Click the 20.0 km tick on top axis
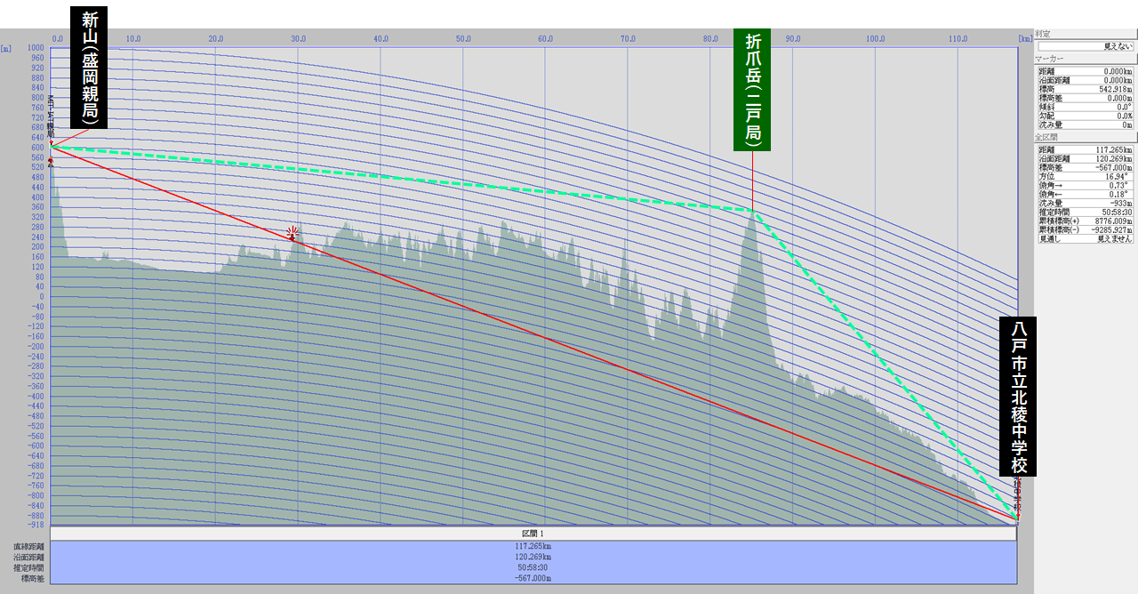This screenshot has height=594, width=1138. pyautogui.click(x=216, y=39)
